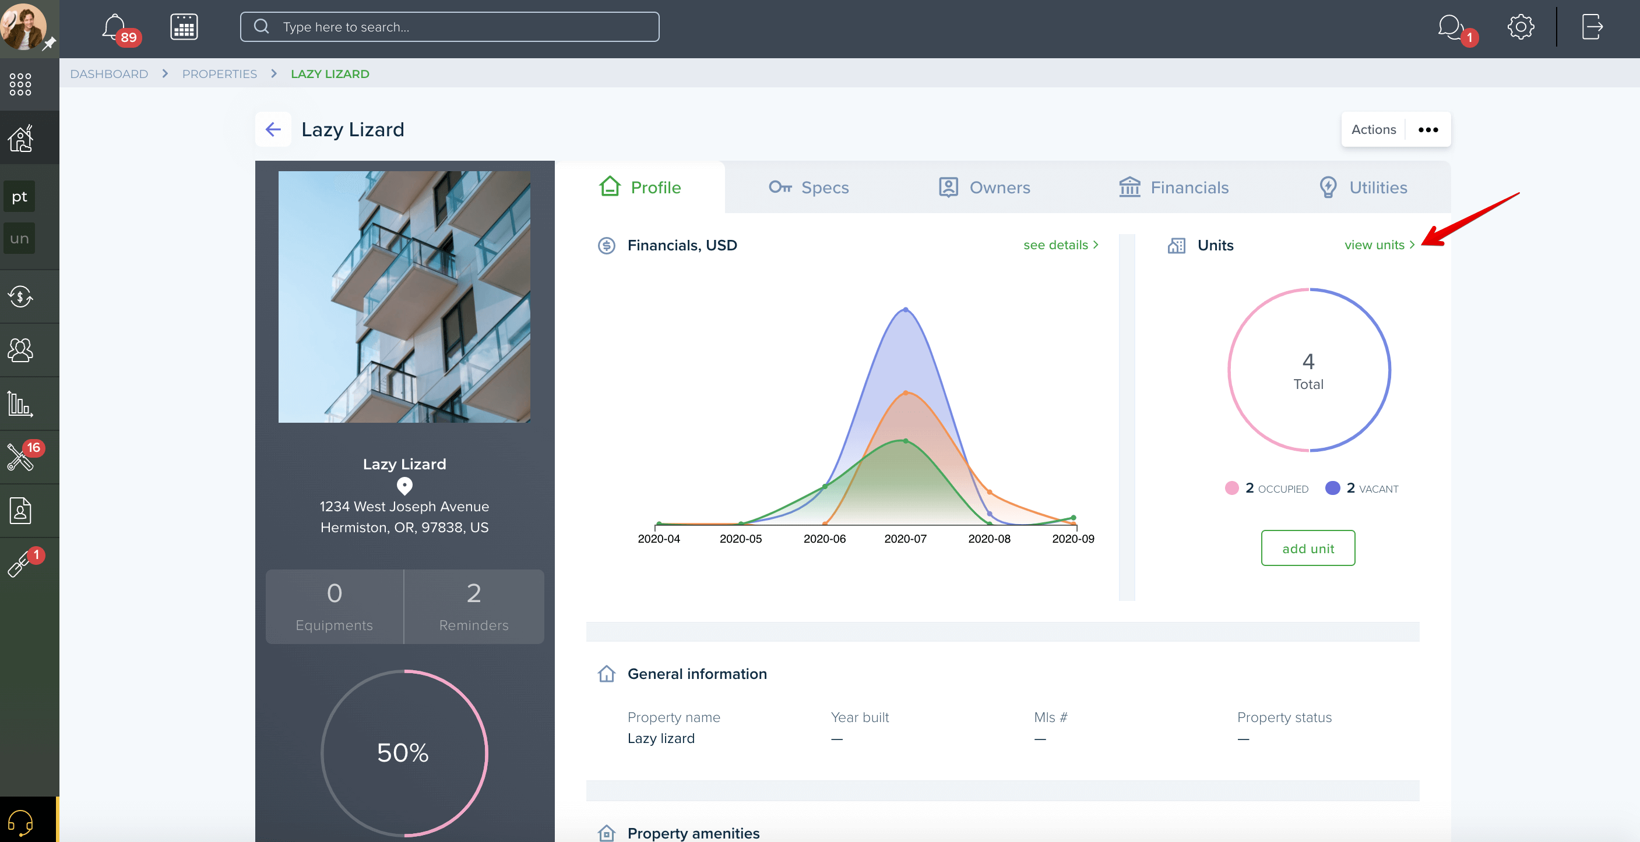Viewport: 1640px width, 842px height.
Task: Click the 50% occupancy progress ring
Action: point(404,753)
